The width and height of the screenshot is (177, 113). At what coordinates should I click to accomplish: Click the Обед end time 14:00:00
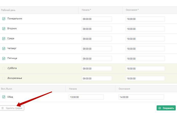coord(141,97)
